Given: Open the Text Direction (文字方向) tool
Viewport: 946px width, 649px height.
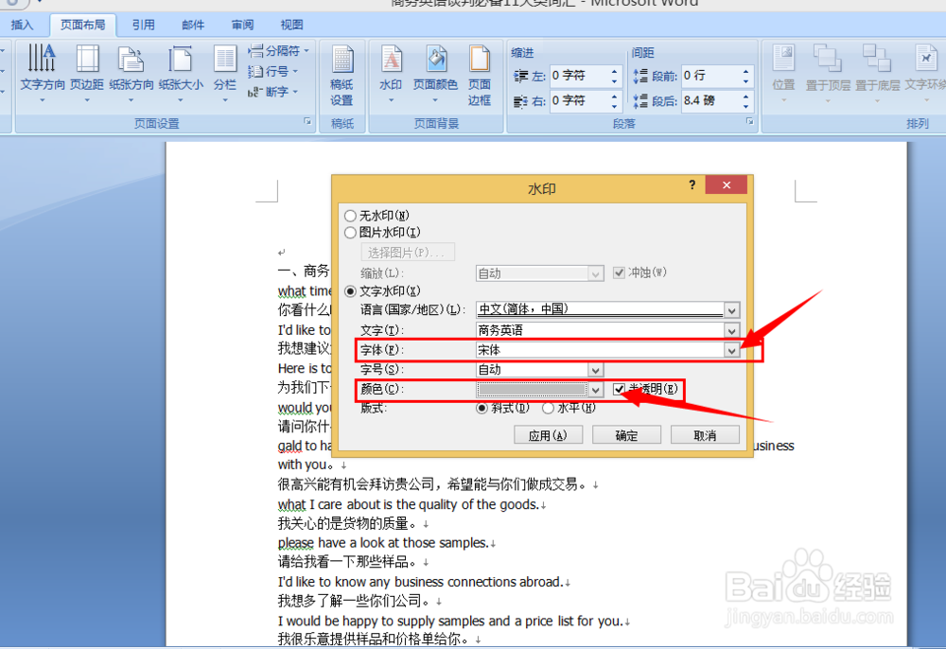Looking at the screenshot, I should (x=43, y=71).
